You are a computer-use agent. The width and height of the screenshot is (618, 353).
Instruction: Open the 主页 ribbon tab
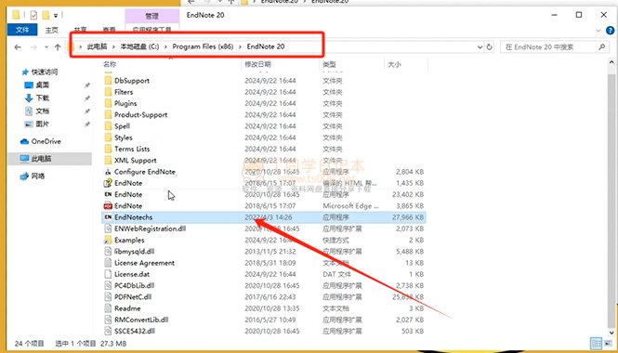coord(52,30)
